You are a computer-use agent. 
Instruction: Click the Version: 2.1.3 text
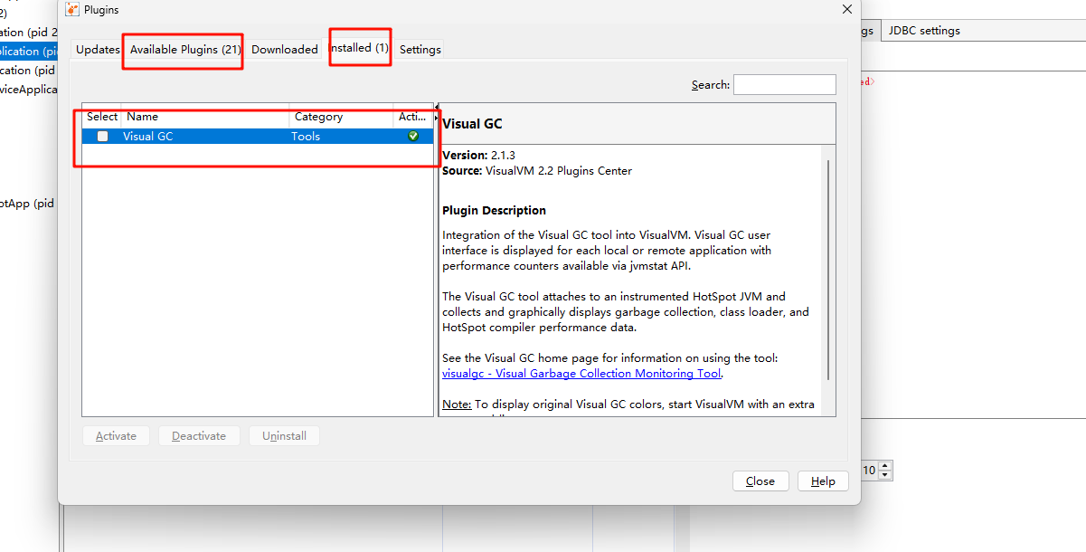[x=479, y=156]
